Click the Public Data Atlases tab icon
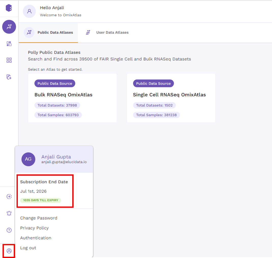 point(29,32)
